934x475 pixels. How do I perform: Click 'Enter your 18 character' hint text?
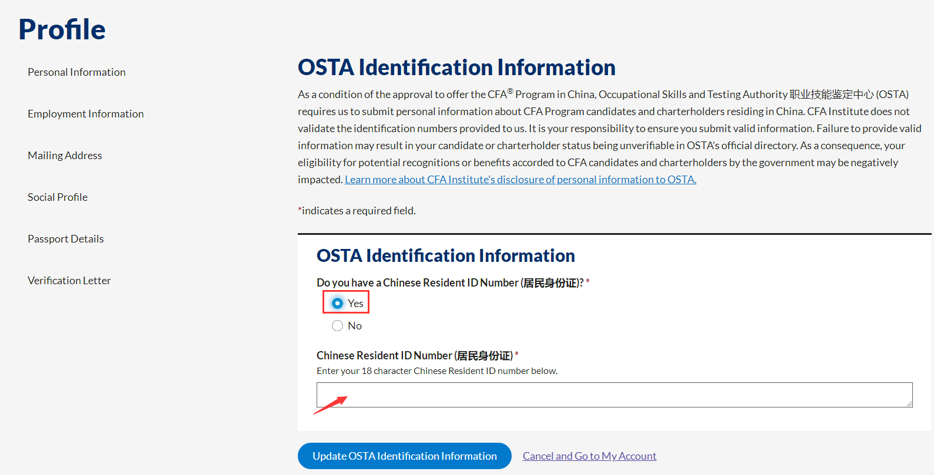[x=437, y=371]
